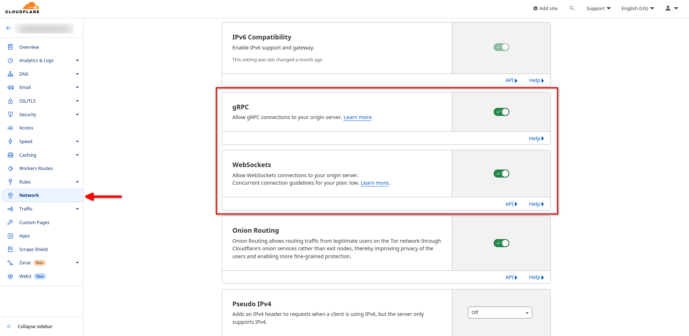
Task: Click the Access arrow icon
Action: [10, 128]
